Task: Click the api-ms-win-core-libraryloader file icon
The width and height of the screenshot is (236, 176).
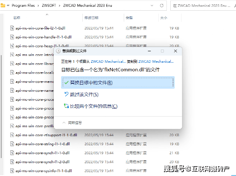Action: coord(12,64)
